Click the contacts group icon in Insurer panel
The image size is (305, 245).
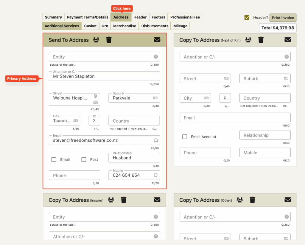111,200
